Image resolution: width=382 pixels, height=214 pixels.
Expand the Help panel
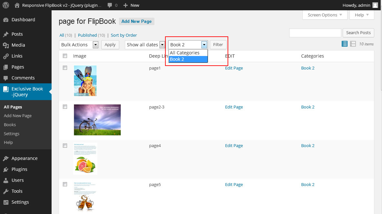point(362,15)
